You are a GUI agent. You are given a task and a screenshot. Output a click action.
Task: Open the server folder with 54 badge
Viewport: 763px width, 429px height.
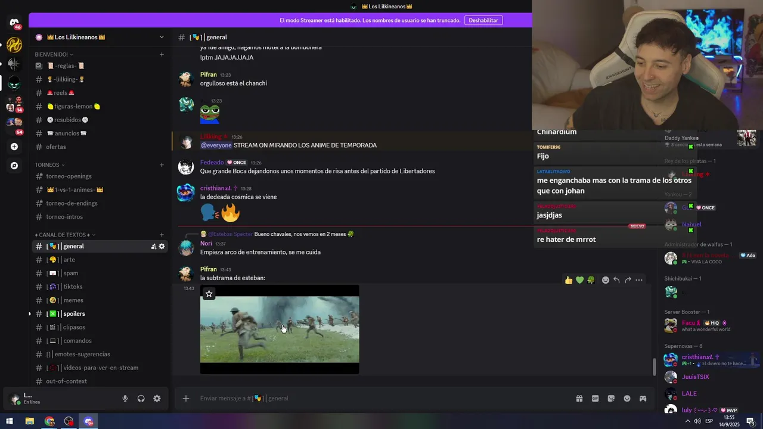(x=14, y=125)
